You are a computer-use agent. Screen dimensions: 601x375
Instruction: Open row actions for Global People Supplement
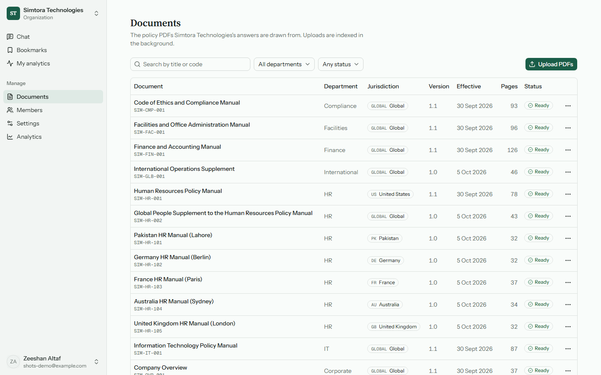click(x=568, y=216)
